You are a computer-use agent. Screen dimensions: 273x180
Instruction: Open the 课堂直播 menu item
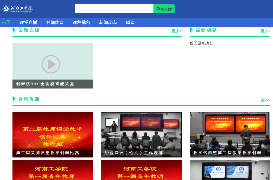pos(28,23)
